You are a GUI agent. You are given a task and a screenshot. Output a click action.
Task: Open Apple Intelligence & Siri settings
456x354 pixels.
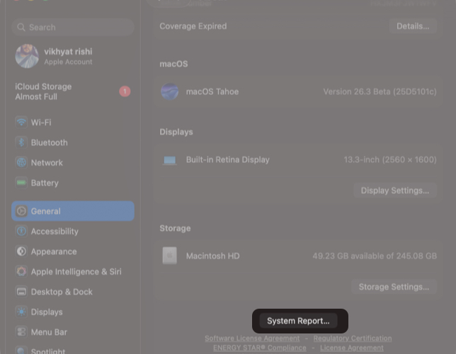click(76, 272)
